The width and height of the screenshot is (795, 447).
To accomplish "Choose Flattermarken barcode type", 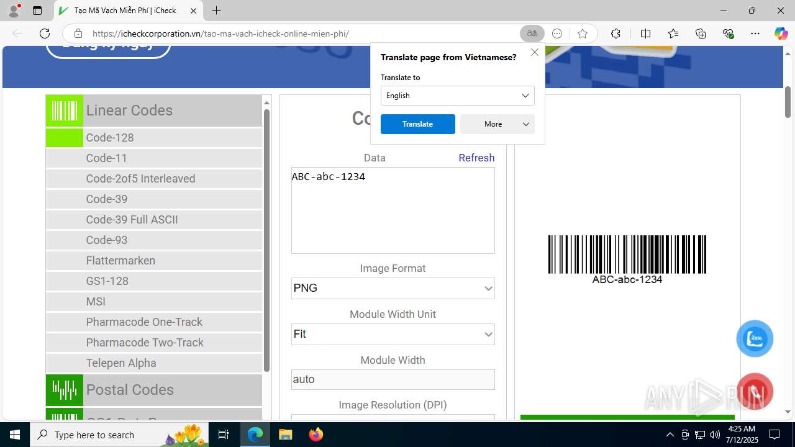I will point(154,261).
